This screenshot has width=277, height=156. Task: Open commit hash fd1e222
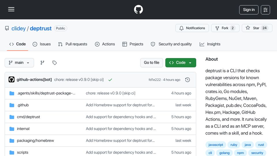click(x=155, y=80)
